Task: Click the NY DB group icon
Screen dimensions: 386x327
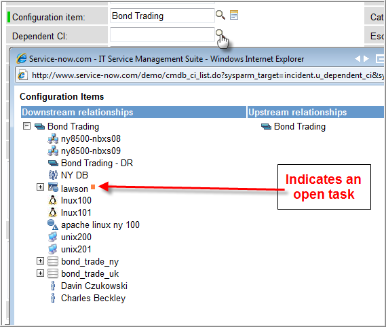Action: pos(53,175)
